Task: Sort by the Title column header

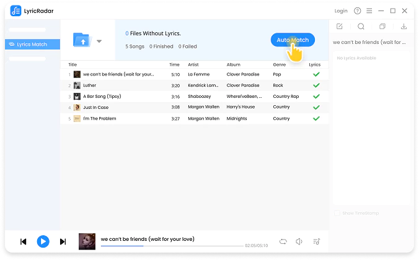Action: (x=73, y=64)
